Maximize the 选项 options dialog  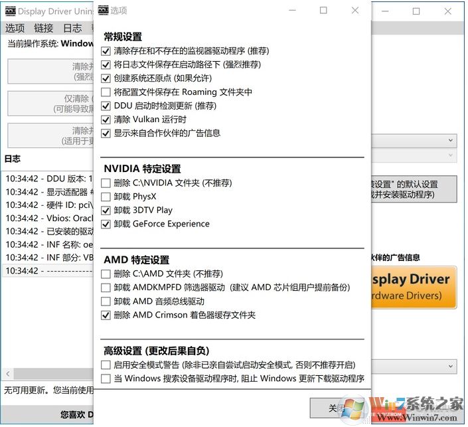(x=323, y=11)
